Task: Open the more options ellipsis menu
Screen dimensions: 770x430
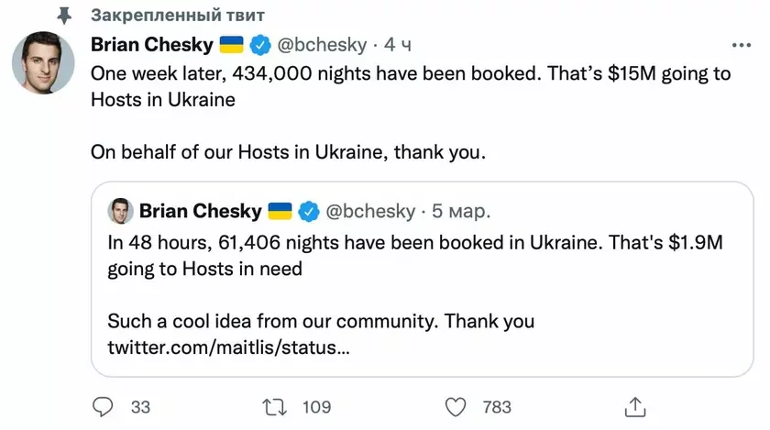Action: (x=741, y=45)
